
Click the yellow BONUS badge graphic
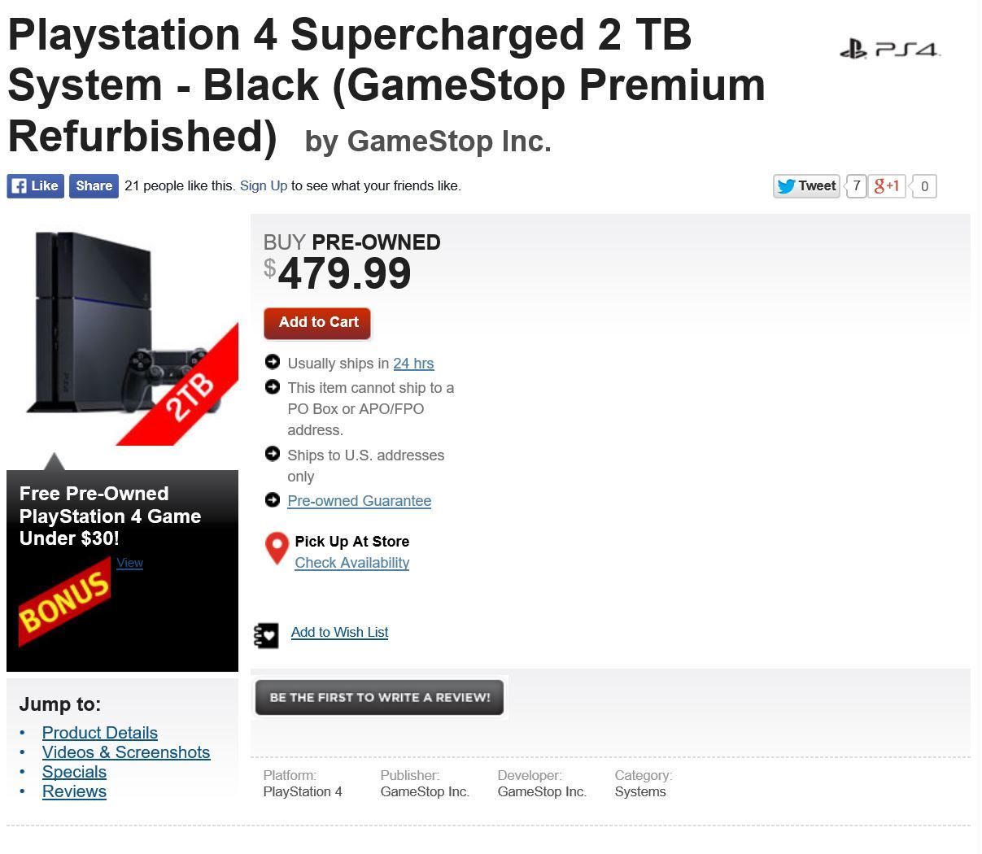coord(64,601)
